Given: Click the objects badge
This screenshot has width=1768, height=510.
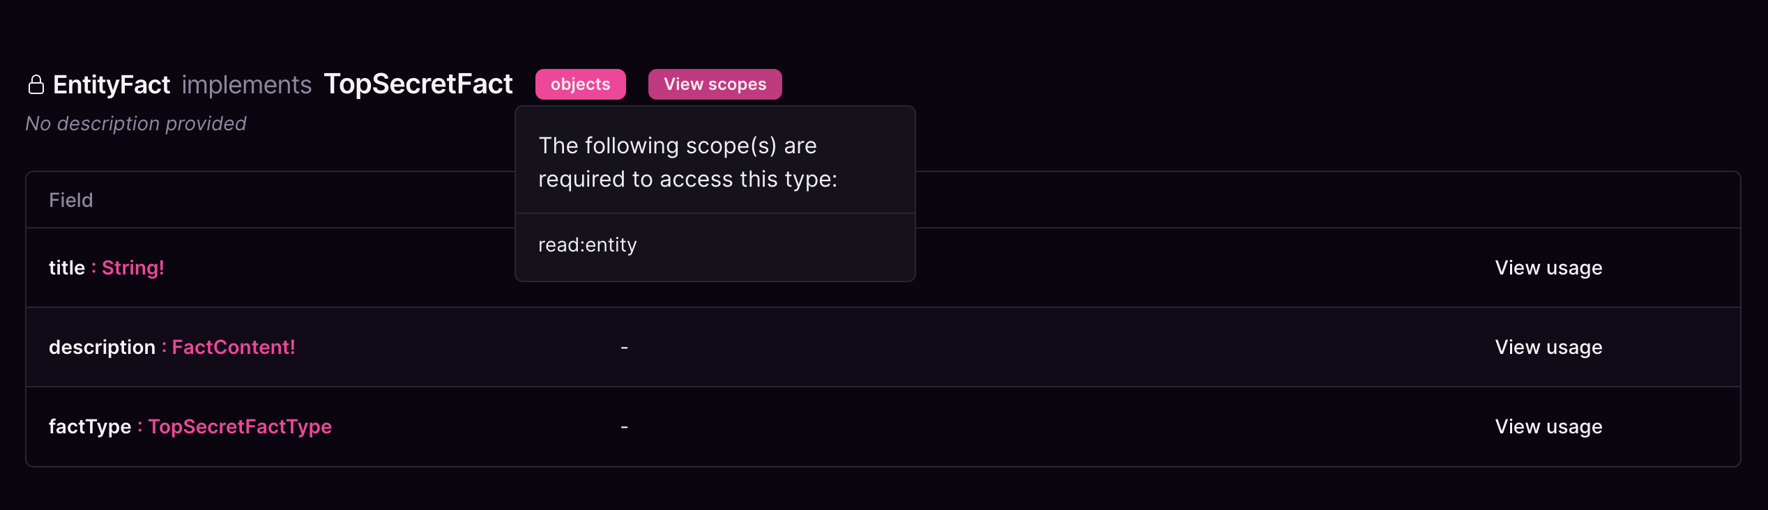Looking at the screenshot, I should tap(580, 84).
